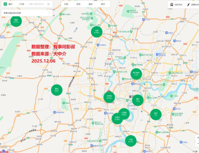Screen dimensions: 199x153
Task: Click the 大渡口森林公园 marker
Action: coord(100,141)
